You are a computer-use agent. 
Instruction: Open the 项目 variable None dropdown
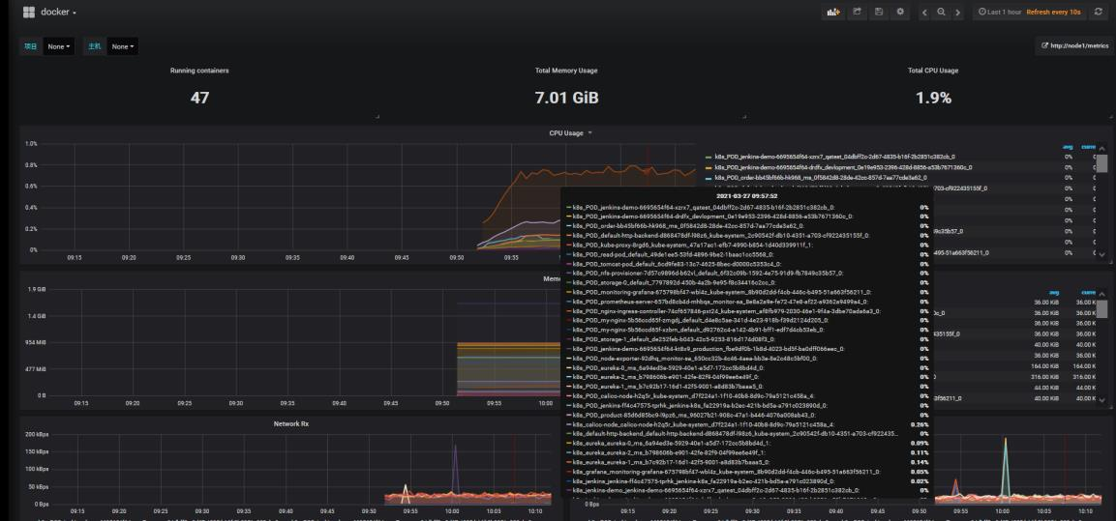pyautogui.click(x=58, y=47)
